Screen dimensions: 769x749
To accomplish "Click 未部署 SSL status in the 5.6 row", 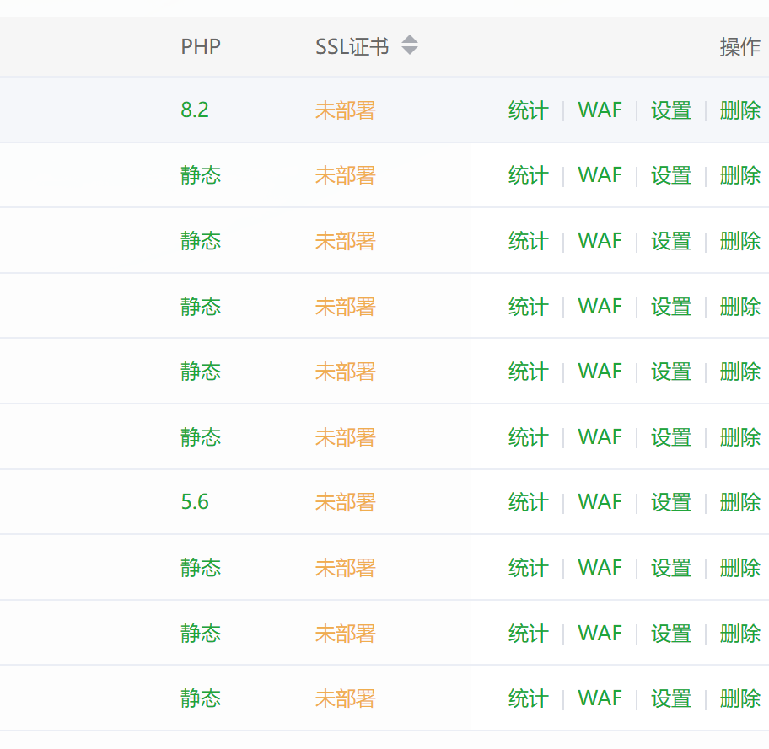I will click(x=345, y=502).
